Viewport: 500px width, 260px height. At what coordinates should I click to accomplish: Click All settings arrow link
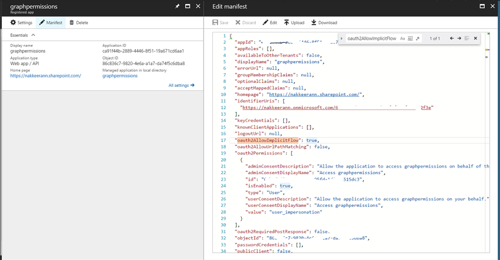(181, 85)
